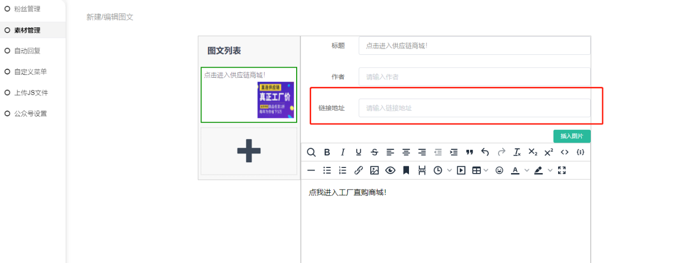Open the font color dropdown arrow
The image size is (687, 263).
tap(527, 171)
